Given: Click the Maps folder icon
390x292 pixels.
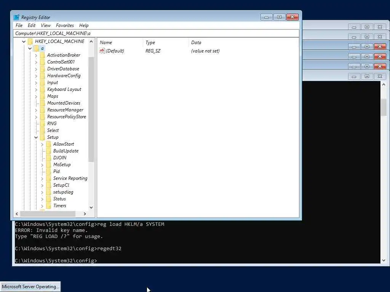Looking at the screenshot, I should (x=43, y=96).
